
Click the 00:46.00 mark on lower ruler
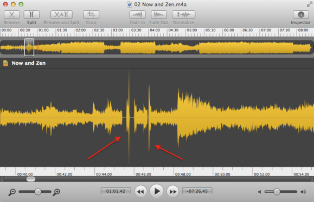pos(143,174)
